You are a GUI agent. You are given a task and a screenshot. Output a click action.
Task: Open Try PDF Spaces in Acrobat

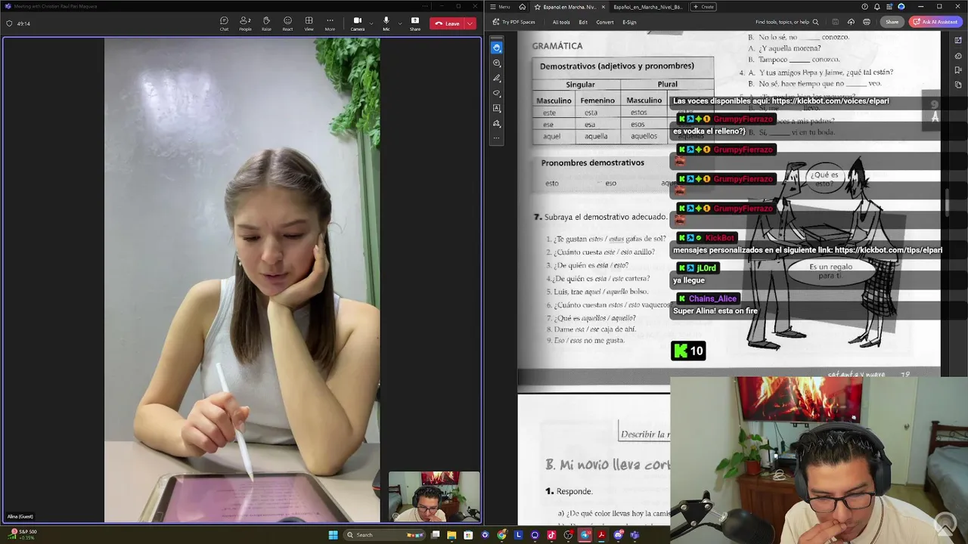pos(513,22)
